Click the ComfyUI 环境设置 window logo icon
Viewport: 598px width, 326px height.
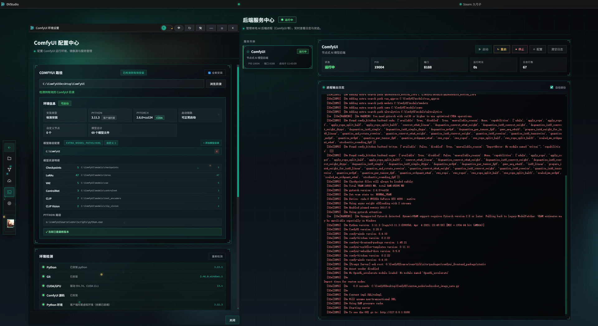(x=32, y=28)
